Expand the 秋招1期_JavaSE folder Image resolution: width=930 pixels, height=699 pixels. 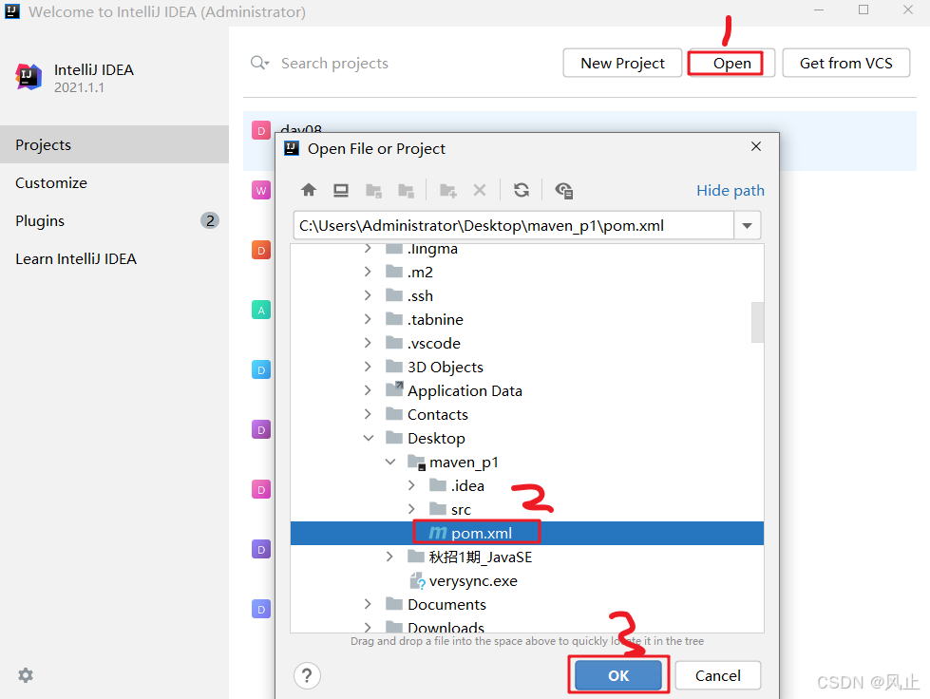(x=389, y=557)
